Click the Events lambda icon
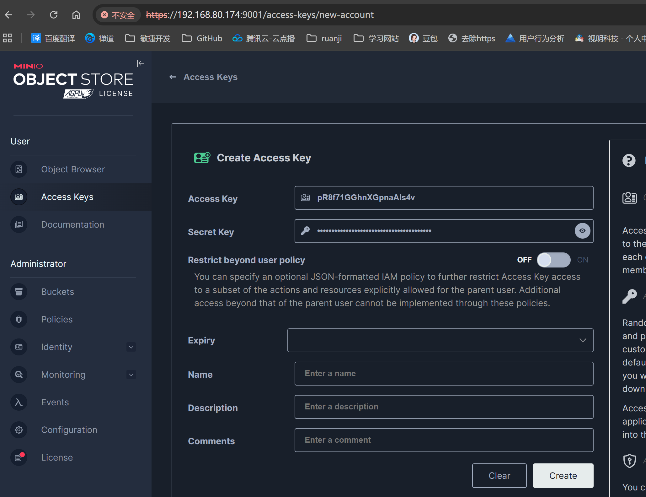The height and width of the screenshot is (497, 646). pyautogui.click(x=19, y=402)
